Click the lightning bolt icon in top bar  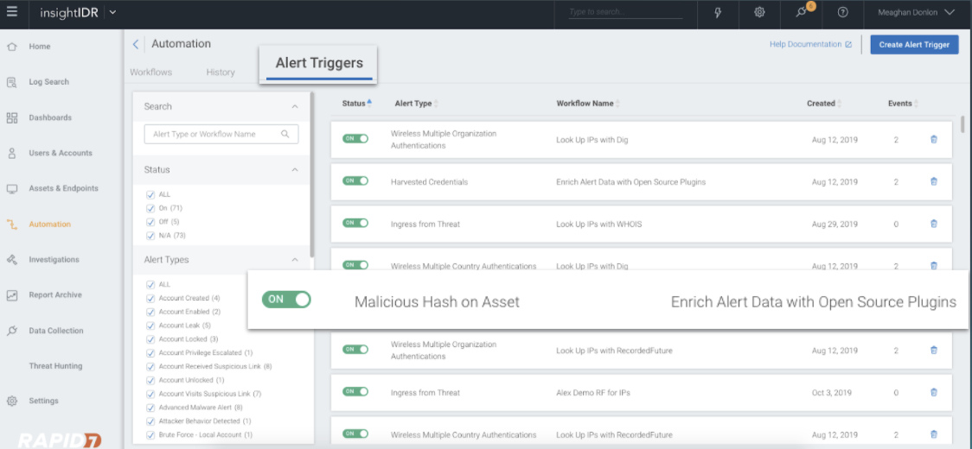[x=719, y=12]
